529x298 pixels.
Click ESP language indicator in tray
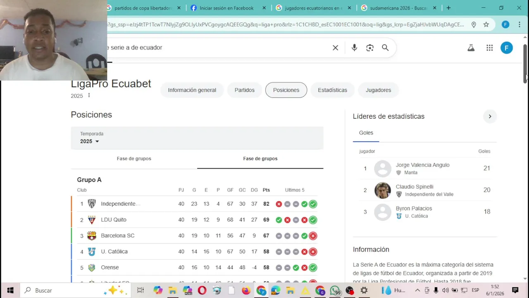pyautogui.click(x=475, y=290)
